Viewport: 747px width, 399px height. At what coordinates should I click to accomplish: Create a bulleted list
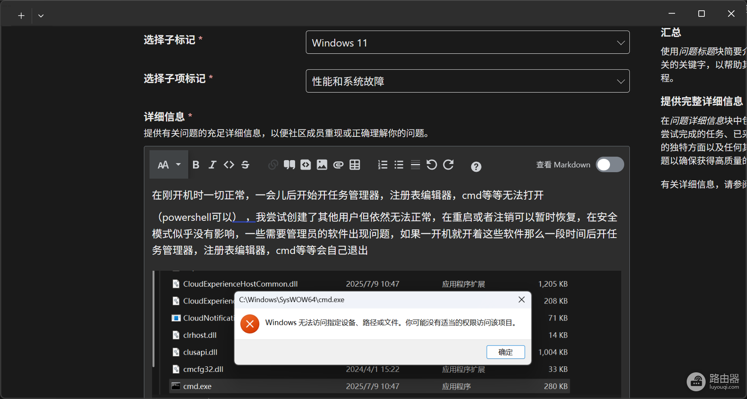(399, 165)
